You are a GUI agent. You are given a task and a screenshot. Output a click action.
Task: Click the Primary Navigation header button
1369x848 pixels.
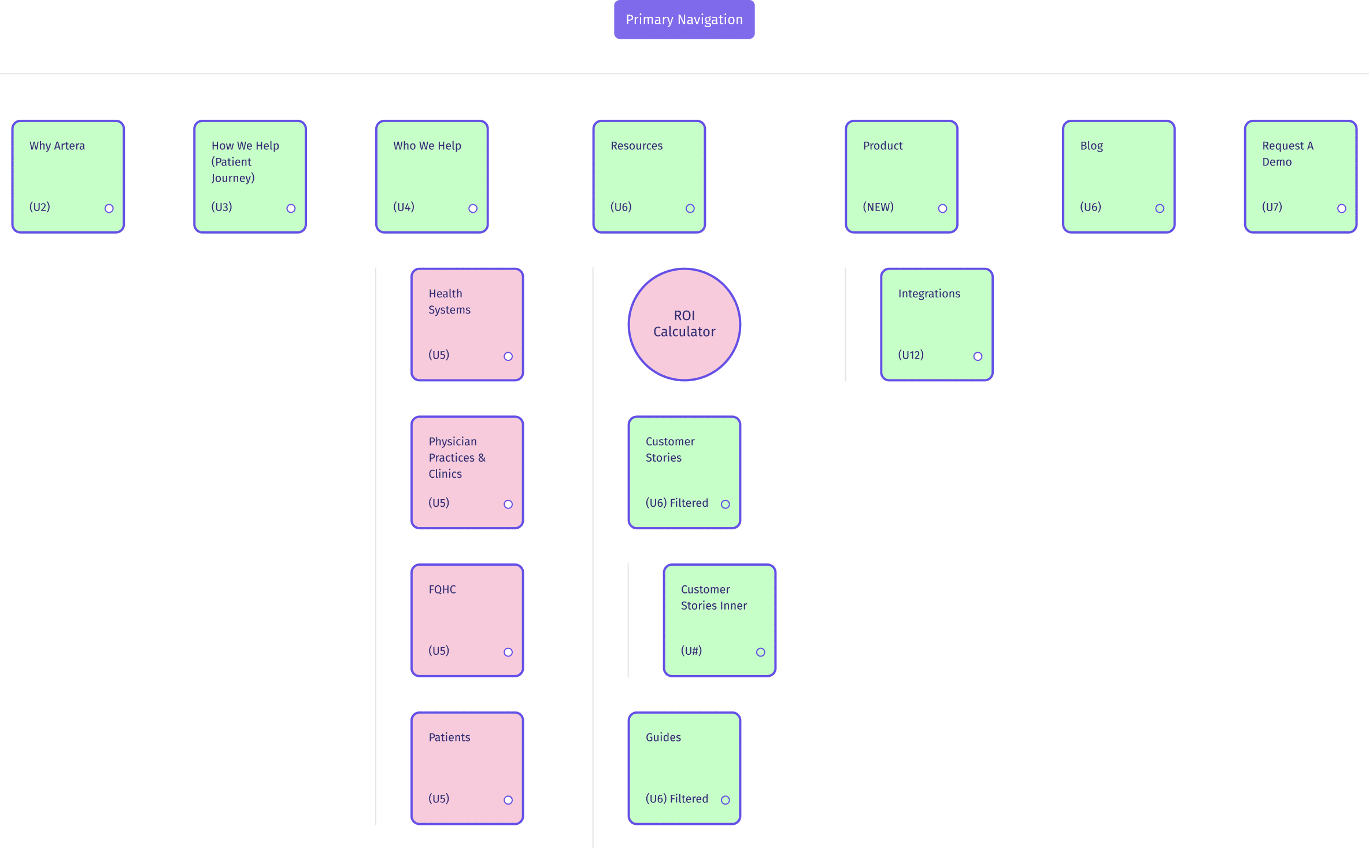coord(684,20)
